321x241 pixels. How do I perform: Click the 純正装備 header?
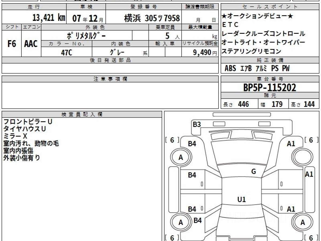pos(270,60)
